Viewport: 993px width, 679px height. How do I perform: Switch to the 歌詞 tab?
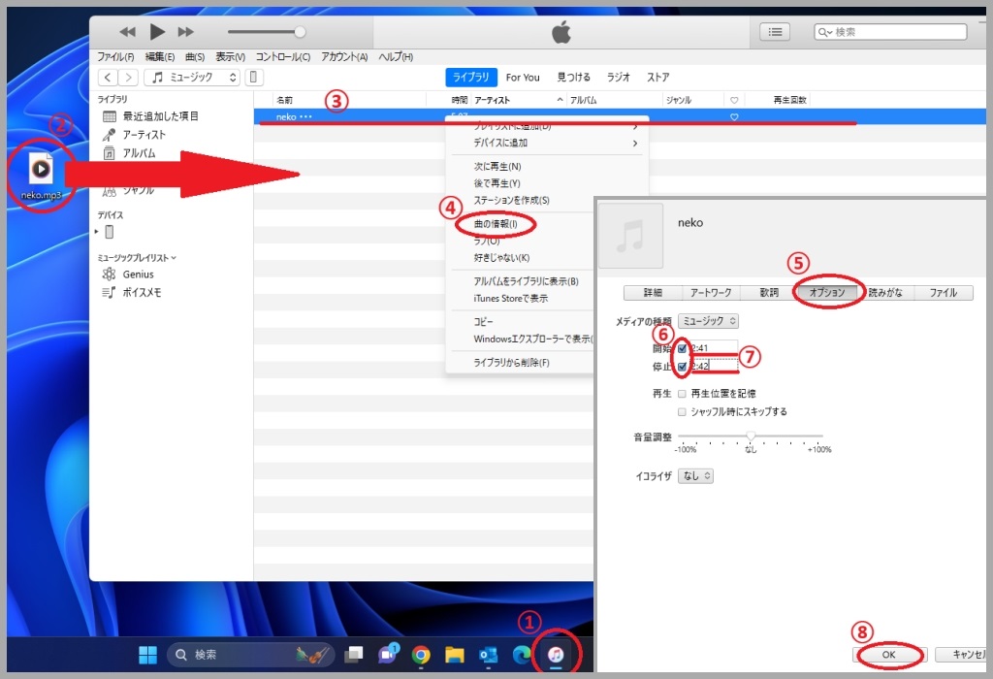(769, 293)
